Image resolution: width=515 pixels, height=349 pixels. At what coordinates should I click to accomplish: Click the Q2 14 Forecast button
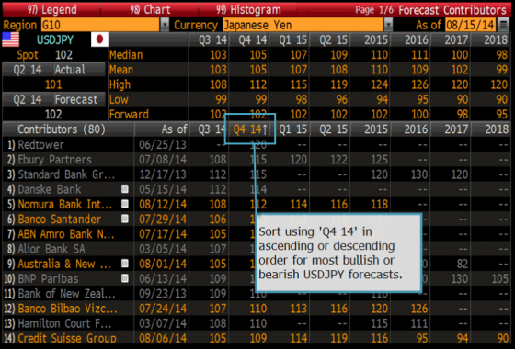(x=54, y=99)
